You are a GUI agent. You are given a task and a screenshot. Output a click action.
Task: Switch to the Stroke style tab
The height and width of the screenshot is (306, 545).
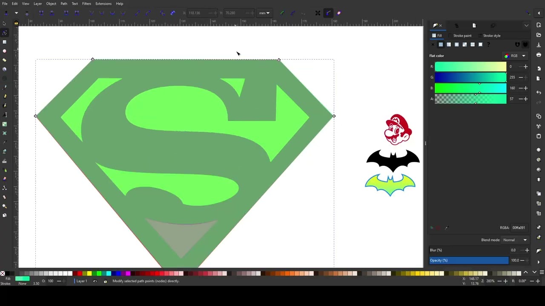489,36
